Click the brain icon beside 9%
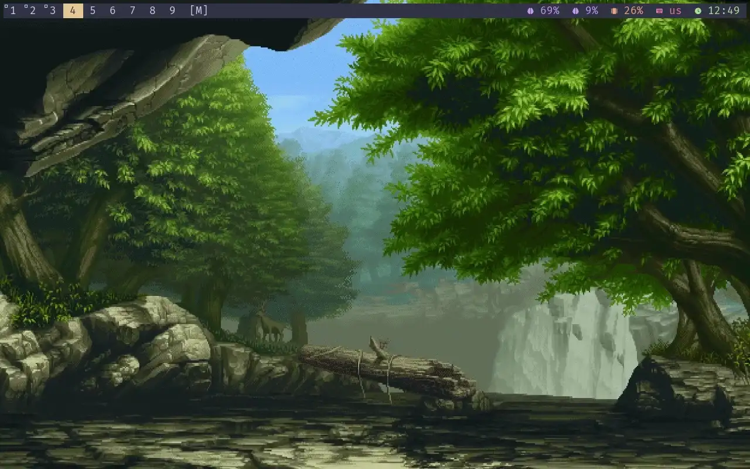Image resolution: width=750 pixels, height=469 pixels. [x=575, y=11]
